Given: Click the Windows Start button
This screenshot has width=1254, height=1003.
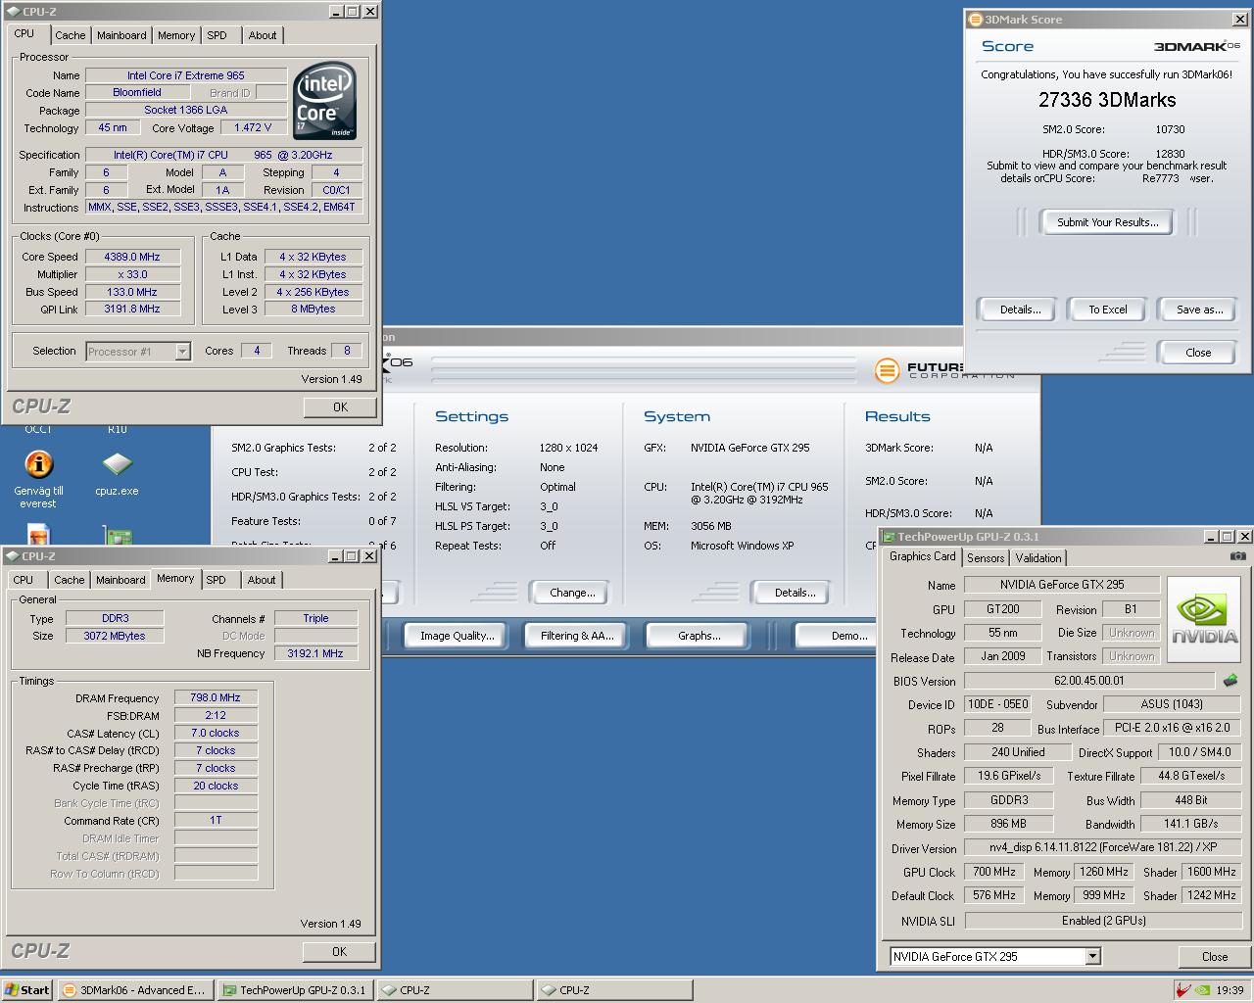Looking at the screenshot, I should (x=26, y=990).
